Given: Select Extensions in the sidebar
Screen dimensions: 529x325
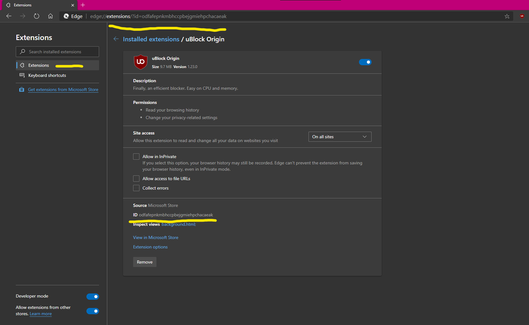Looking at the screenshot, I should click(x=57, y=66).
